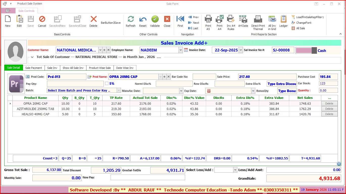Open the Employee Name dropdown
The image size is (346, 194).
click(181, 50)
